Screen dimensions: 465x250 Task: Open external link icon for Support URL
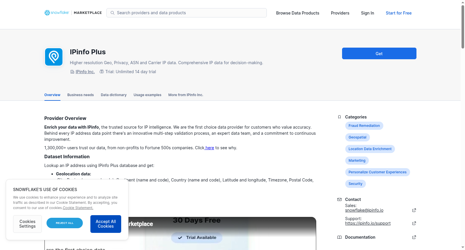point(414,223)
